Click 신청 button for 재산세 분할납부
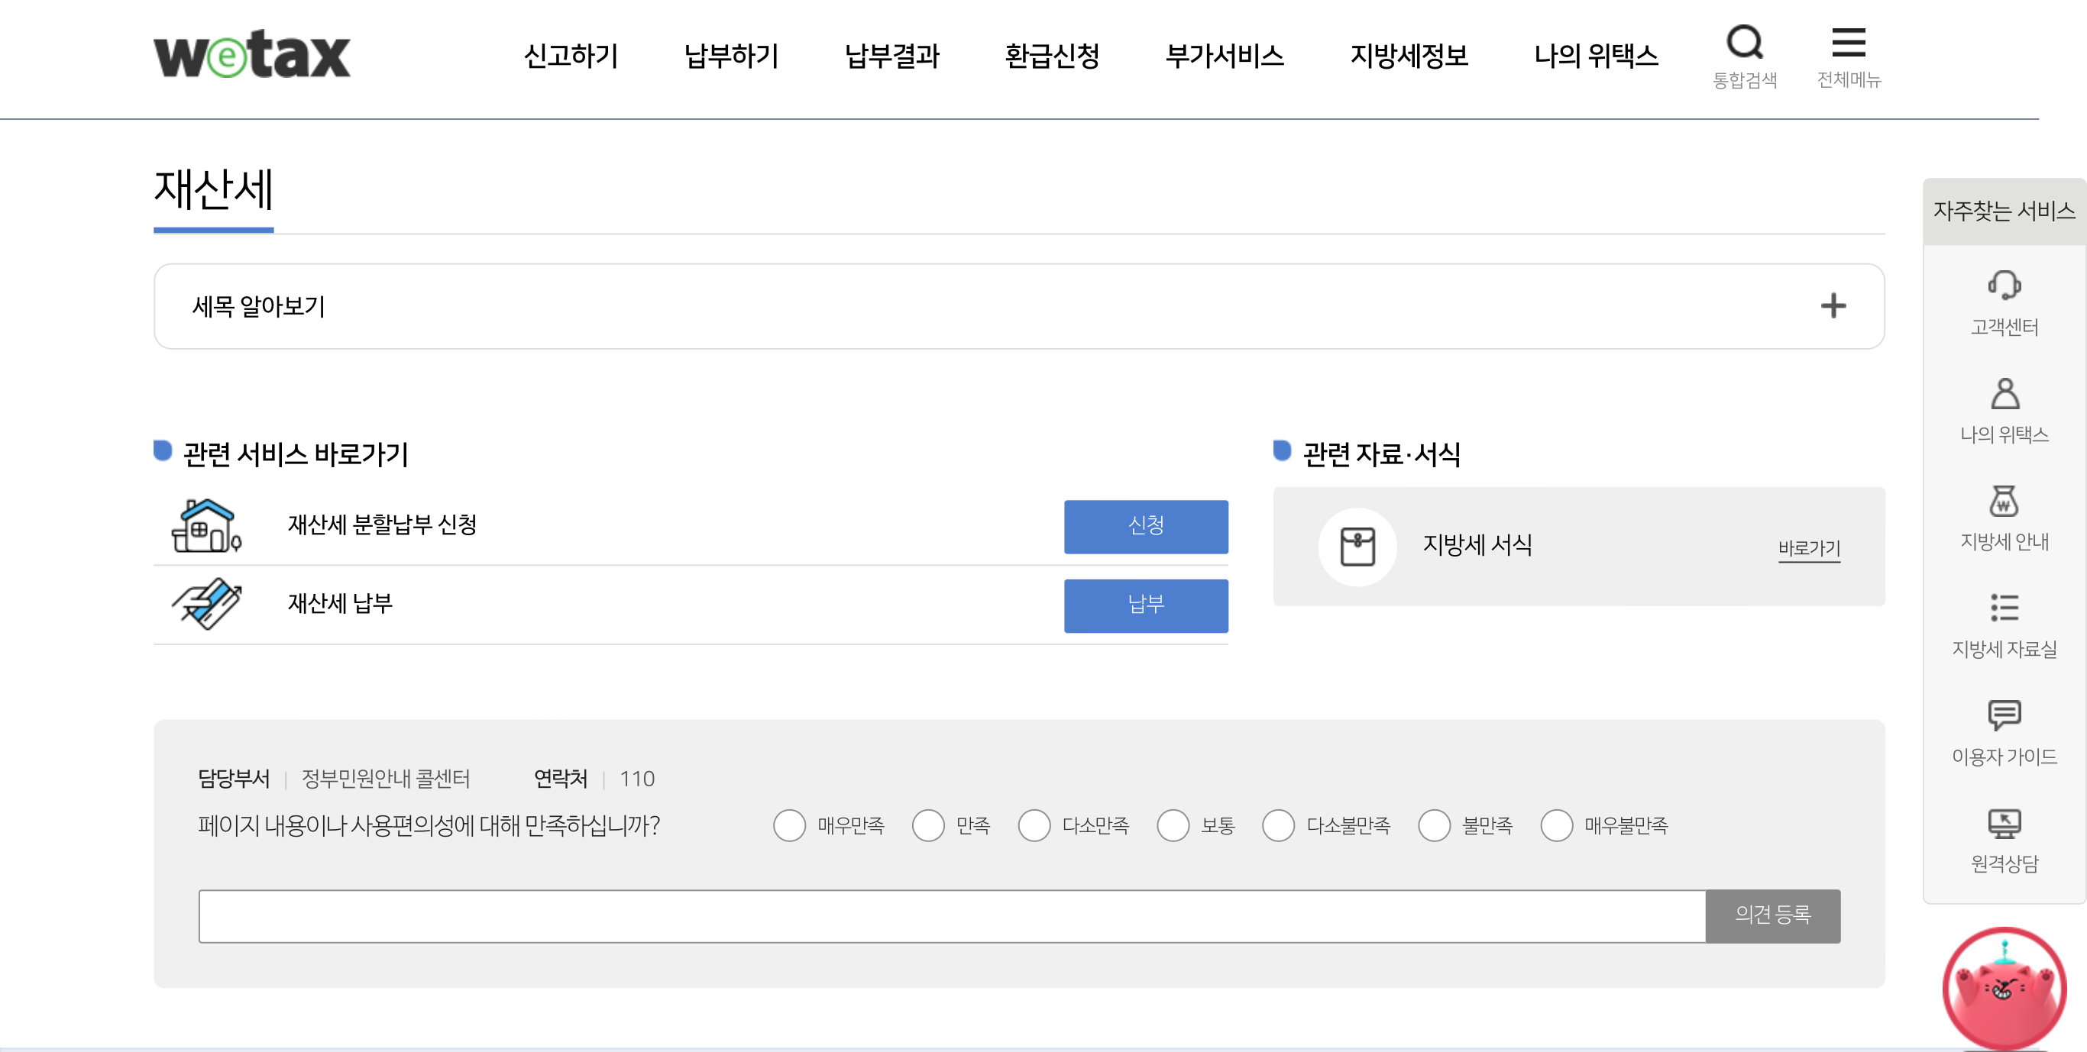Image resolution: width=2087 pixels, height=1052 pixels. tap(1146, 527)
